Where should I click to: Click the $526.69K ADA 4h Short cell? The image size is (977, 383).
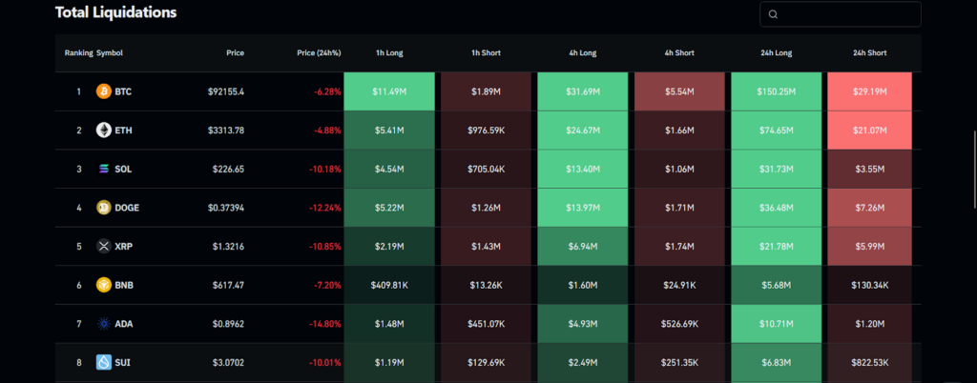[x=679, y=324]
